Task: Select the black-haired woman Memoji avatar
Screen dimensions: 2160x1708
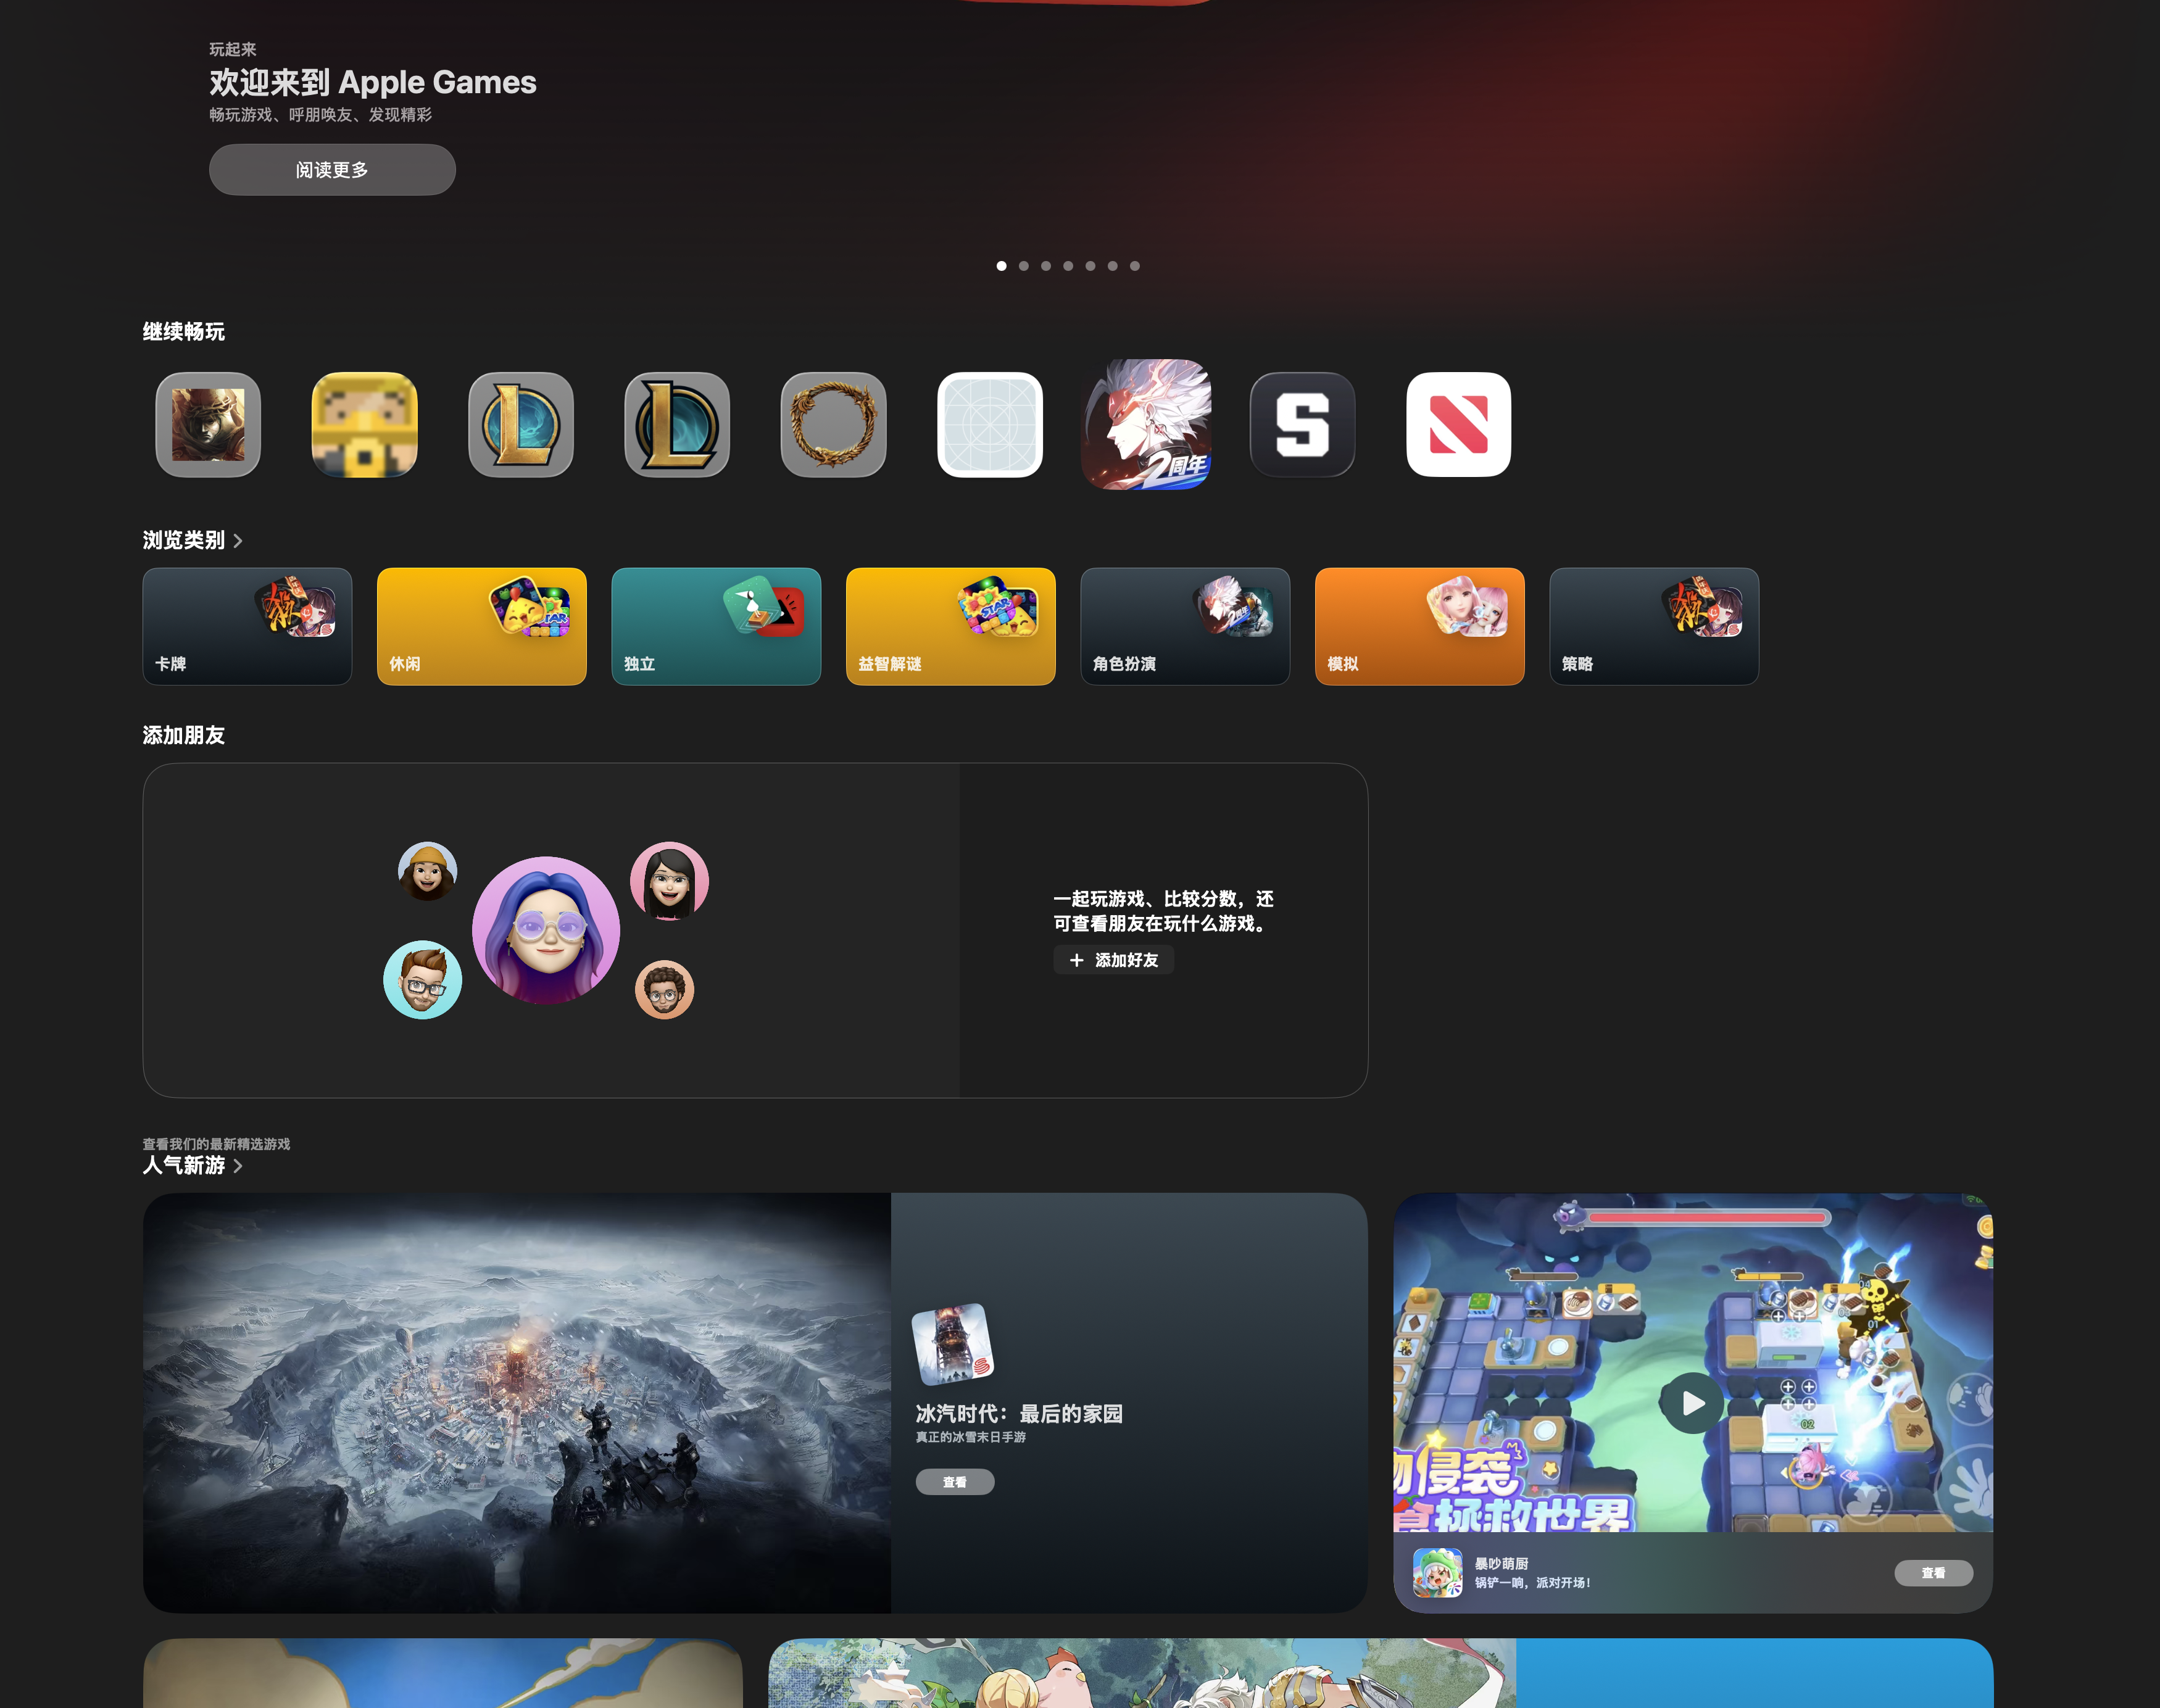Action: (x=669, y=881)
